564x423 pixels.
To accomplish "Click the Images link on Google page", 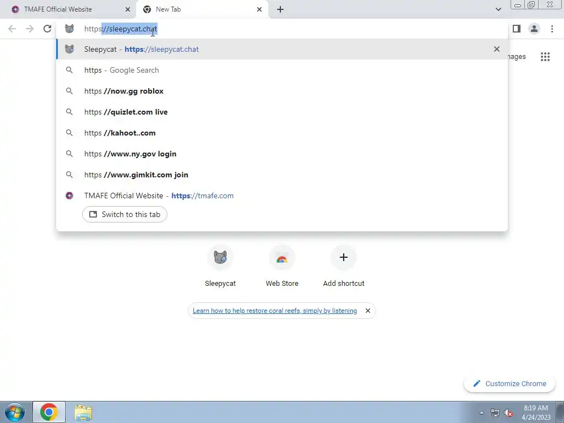I will click(x=517, y=57).
